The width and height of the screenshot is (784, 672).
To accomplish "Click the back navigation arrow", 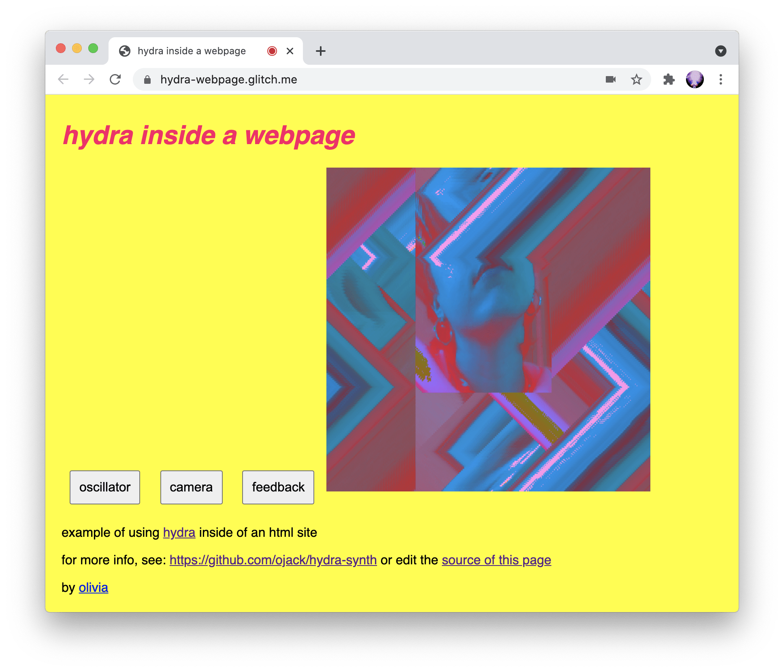I will 63,79.
